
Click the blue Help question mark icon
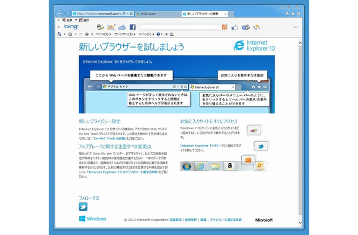click(158, 34)
